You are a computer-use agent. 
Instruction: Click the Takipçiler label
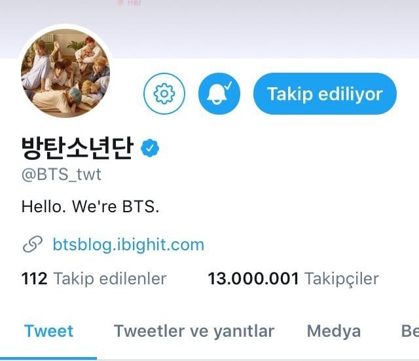342,279
